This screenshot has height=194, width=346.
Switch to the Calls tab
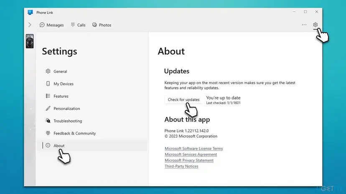pos(78,25)
